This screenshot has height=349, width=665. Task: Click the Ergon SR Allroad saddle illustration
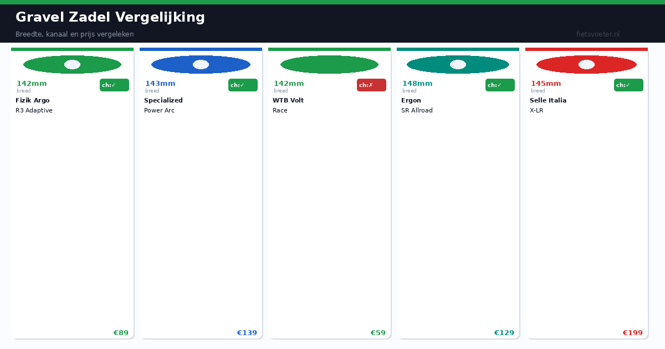click(x=458, y=64)
